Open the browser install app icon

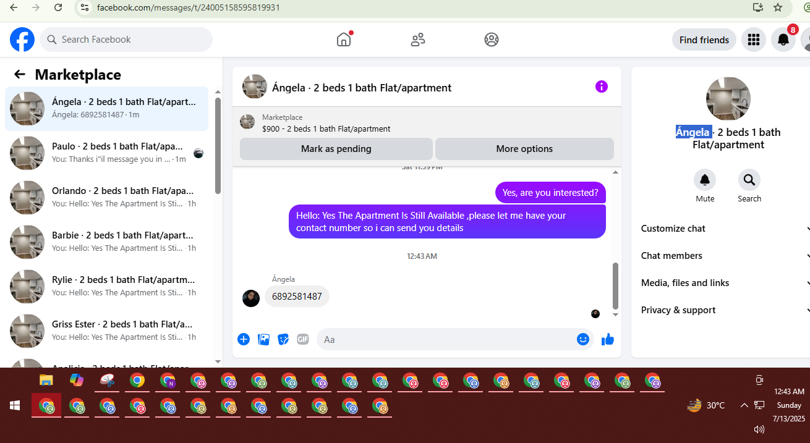coord(757,7)
